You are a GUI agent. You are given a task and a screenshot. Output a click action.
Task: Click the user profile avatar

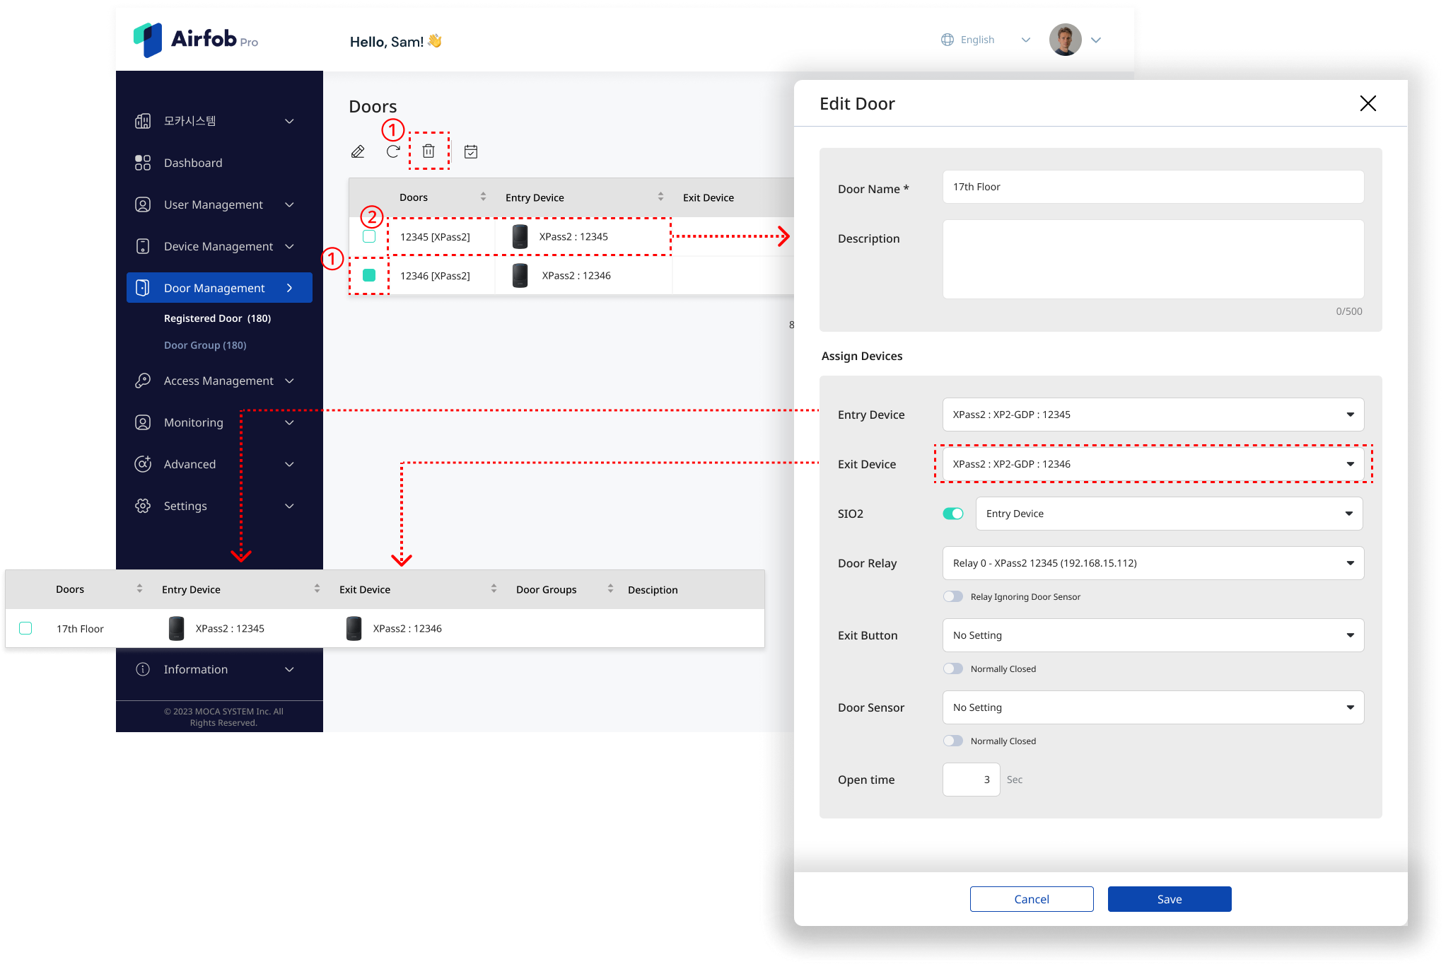coord(1065,40)
